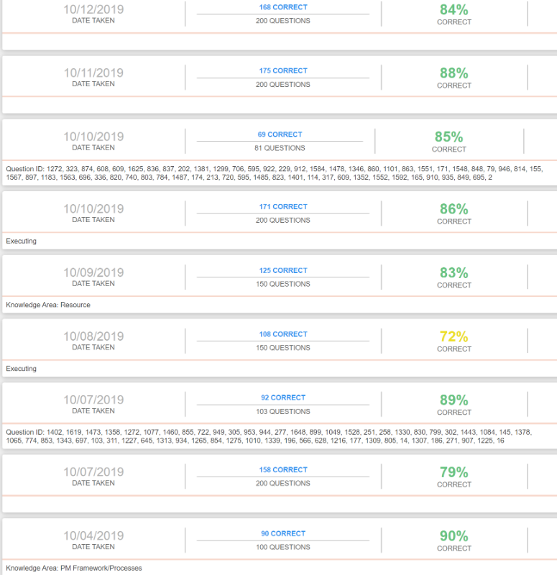The image size is (557, 575).
Task: Click the Question ID list starting with 1272
Action: [275, 173]
